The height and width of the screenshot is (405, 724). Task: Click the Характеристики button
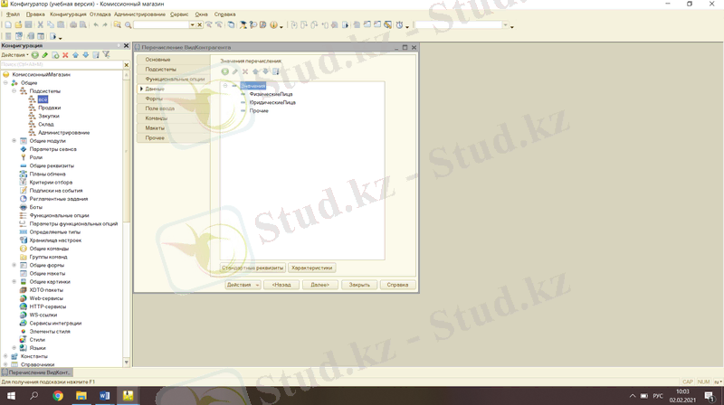312,268
